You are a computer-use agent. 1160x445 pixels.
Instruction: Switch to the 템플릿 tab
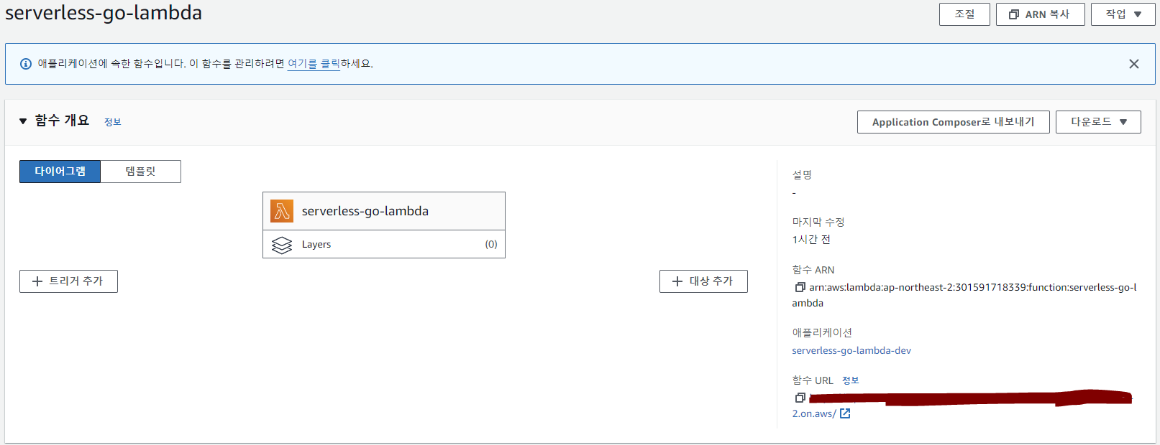click(x=140, y=172)
